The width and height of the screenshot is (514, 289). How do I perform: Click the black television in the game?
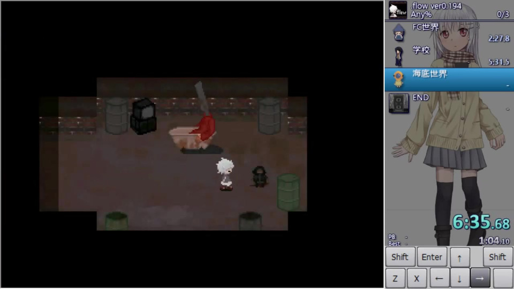(143, 116)
